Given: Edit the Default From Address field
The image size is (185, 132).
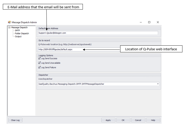Looking at the screenshot, I should click(98, 33).
